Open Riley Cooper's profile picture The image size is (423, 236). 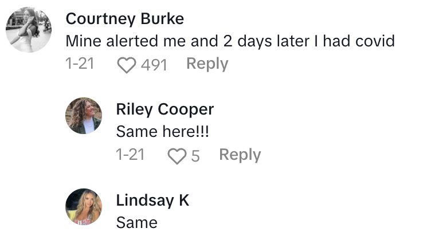[x=84, y=116]
